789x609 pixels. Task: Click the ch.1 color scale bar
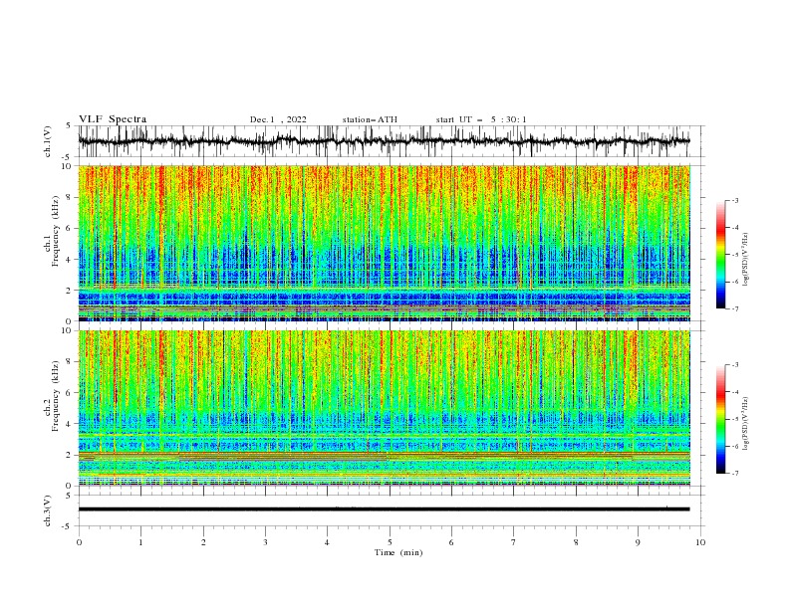click(720, 255)
